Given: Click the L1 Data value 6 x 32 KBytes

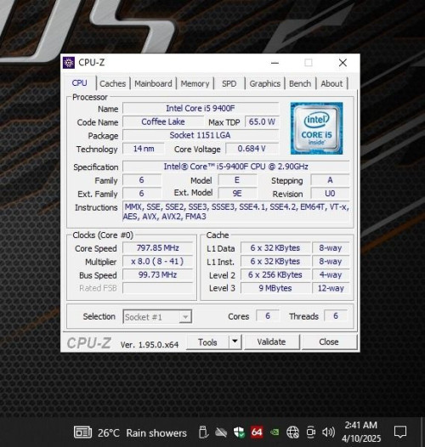Looking at the screenshot, I should (275, 248).
